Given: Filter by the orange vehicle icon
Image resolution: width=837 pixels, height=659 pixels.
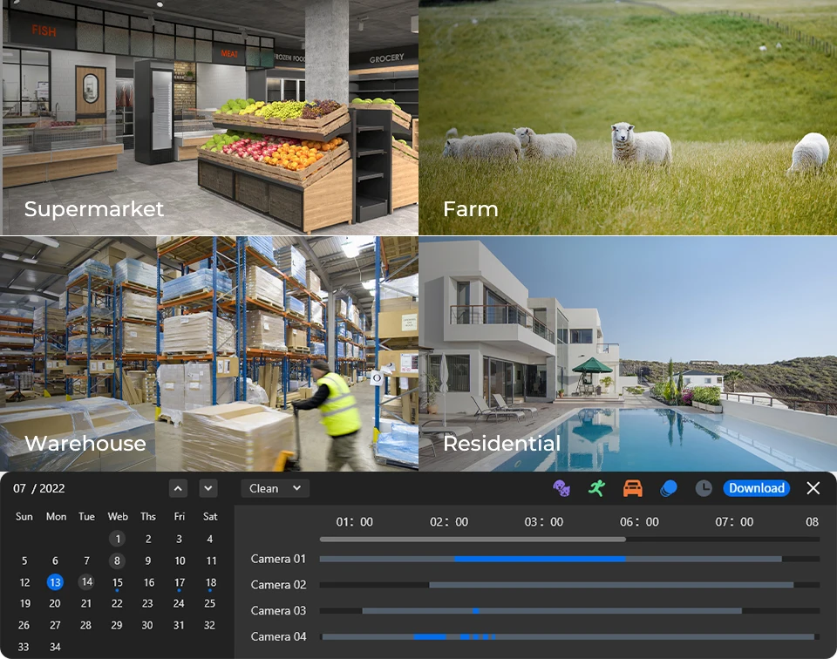Looking at the screenshot, I should tap(633, 488).
